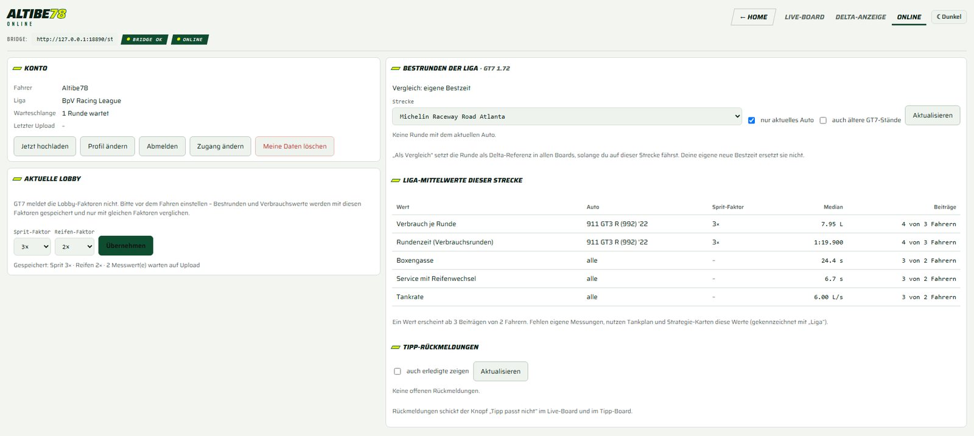Click the Tankrate value 6.00 L/s
974x436 pixels.
tap(829, 297)
